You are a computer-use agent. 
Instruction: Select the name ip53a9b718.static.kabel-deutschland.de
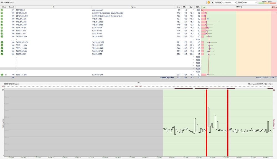click(x=107, y=13)
